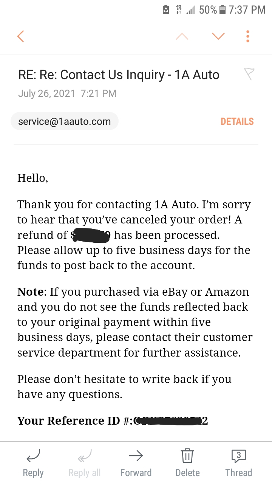The image size is (272, 484).
Task: Toggle the flag on this email
Action: point(249,74)
